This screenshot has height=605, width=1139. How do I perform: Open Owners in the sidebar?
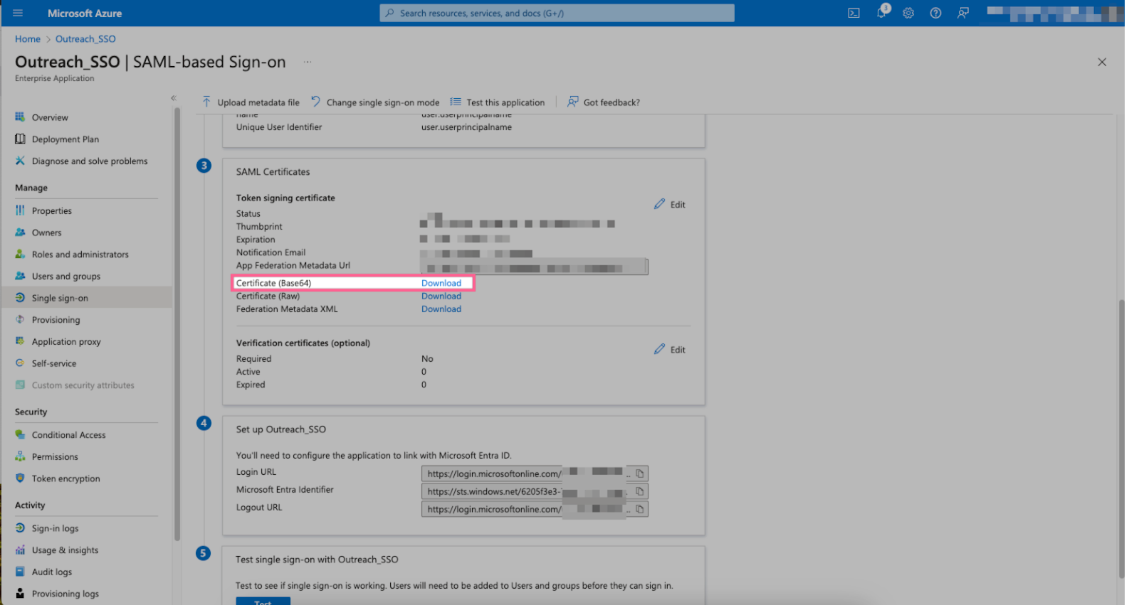[47, 232]
